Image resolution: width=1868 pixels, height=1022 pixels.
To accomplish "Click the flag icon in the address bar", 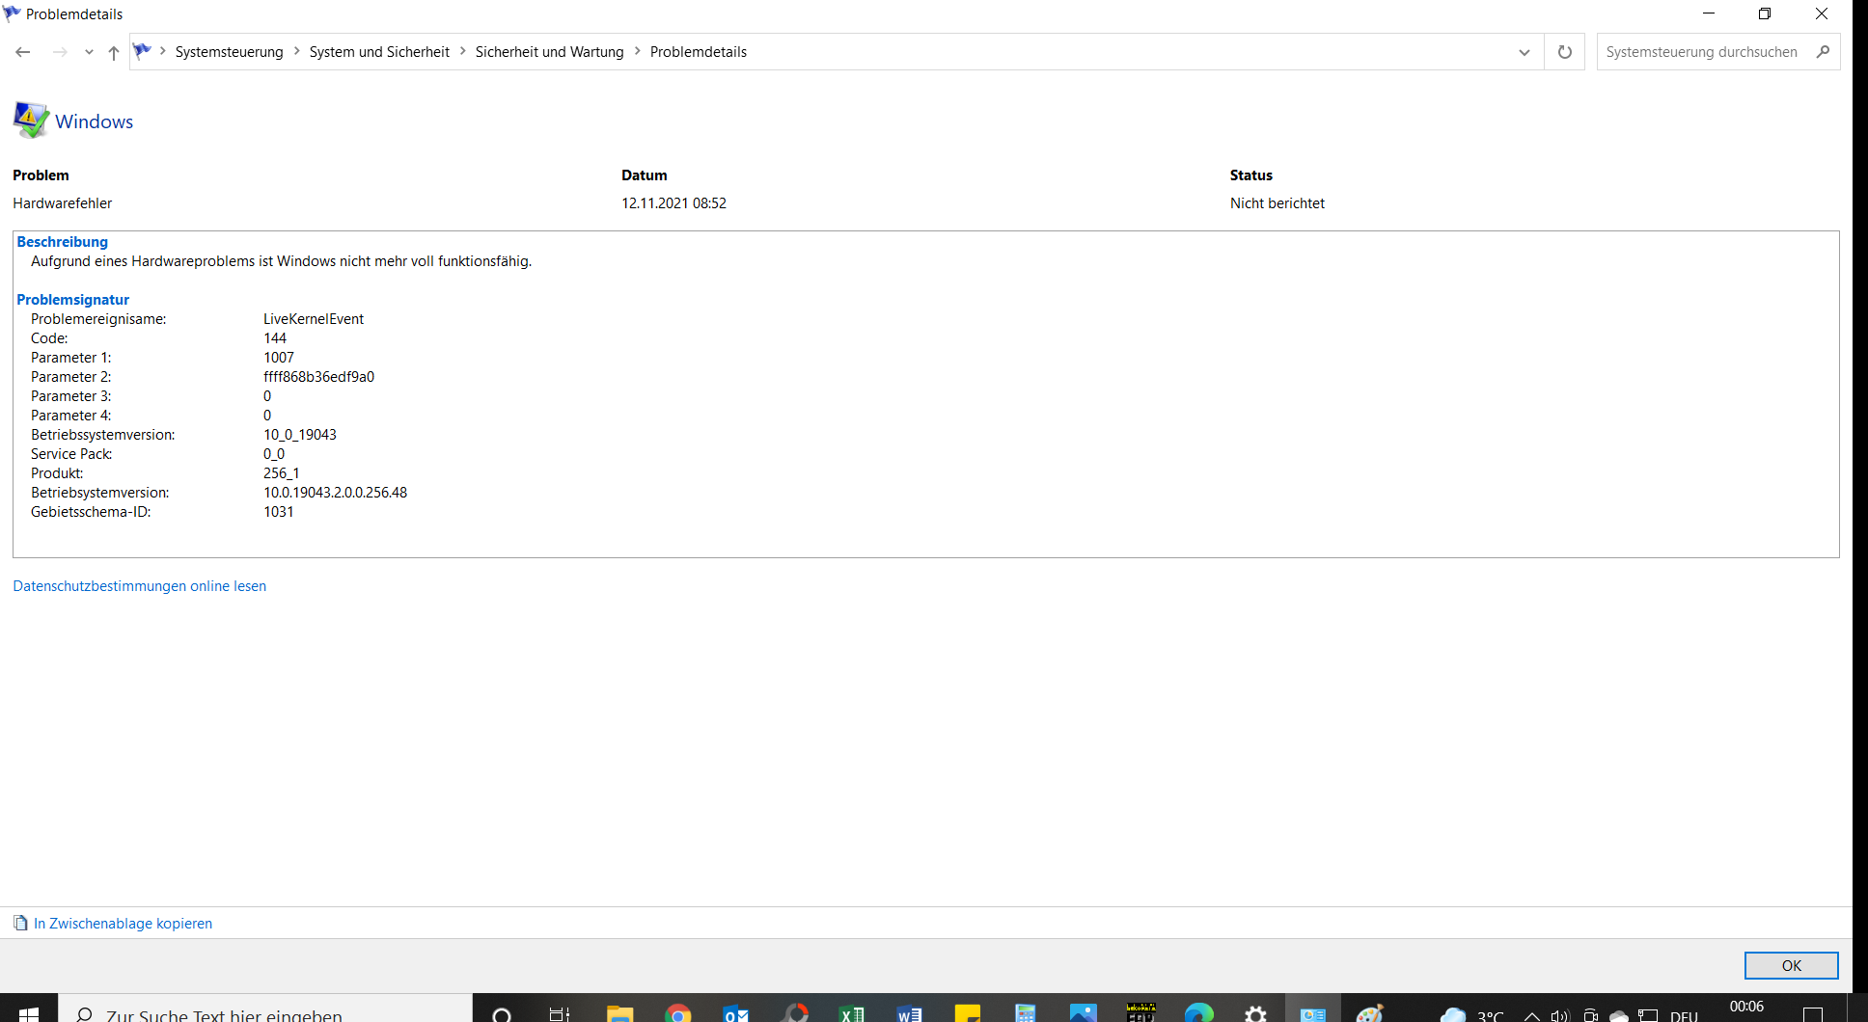I will [143, 51].
